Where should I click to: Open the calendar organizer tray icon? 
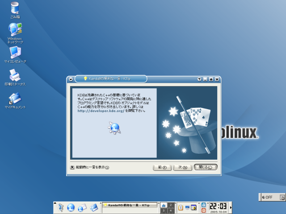coord(193,207)
